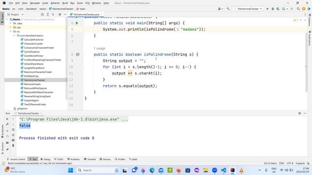Viewport: 312px width, 175px height.
Task: Open PalindromeChecker run configuration dropdown
Action: (x=248, y=9)
